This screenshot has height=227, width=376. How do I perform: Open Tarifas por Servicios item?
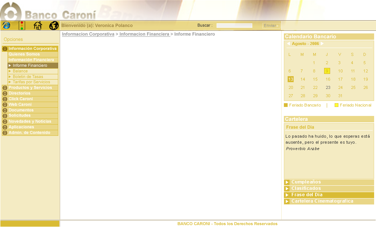click(x=33, y=82)
